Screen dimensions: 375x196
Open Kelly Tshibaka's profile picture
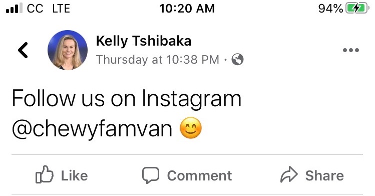click(x=68, y=50)
